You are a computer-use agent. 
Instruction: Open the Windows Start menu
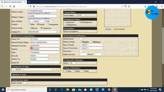click(3, 90)
